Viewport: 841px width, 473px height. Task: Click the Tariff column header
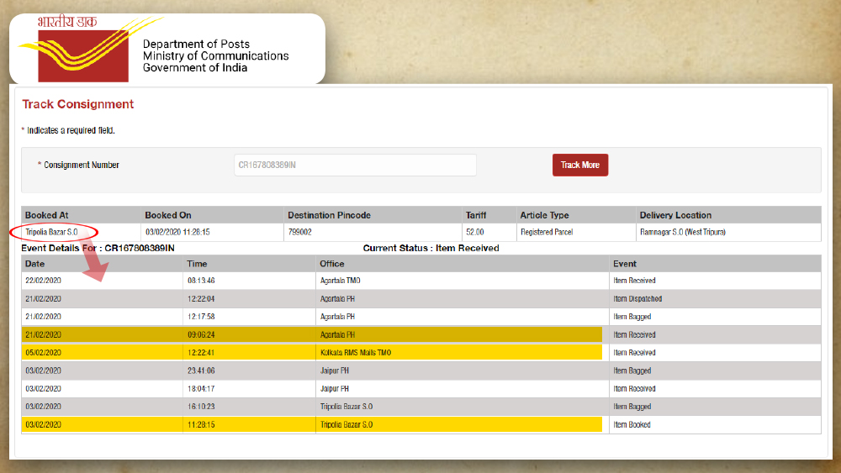(x=476, y=215)
